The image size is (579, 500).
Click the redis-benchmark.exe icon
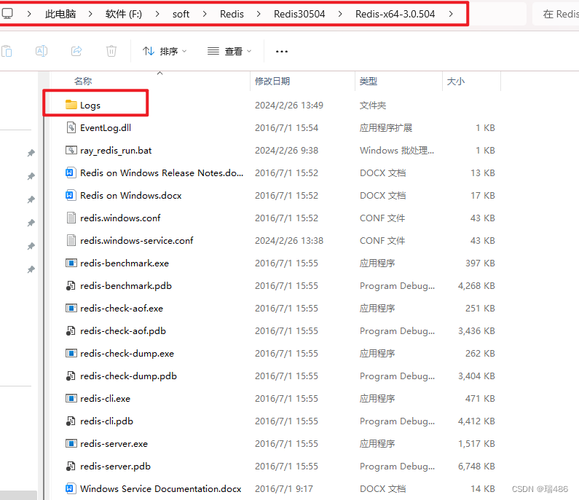coord(71,263)
